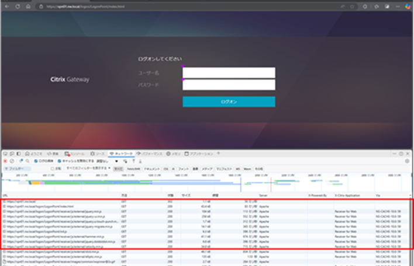
Task: Select the jquery-ui.min.js request row
Action: pyautogui.click(x=206, y=216)
